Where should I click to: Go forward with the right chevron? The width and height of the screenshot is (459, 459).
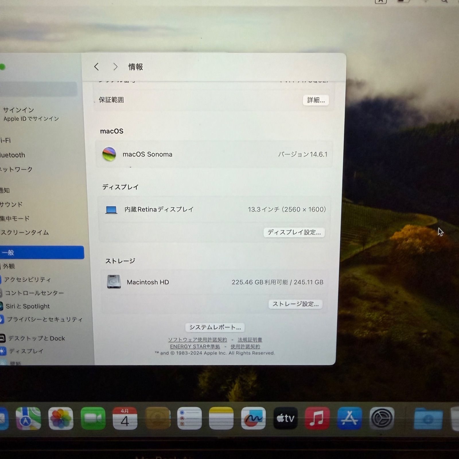coord(115,67)
